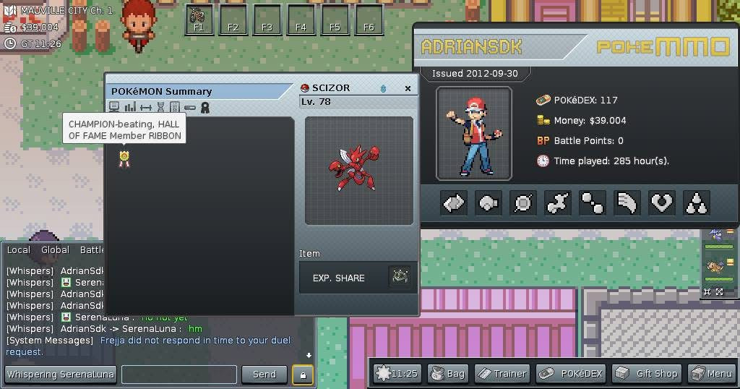Click the first gym badge on trainer card
This screenshot has width=740, height=389.
tap(454, 203)
